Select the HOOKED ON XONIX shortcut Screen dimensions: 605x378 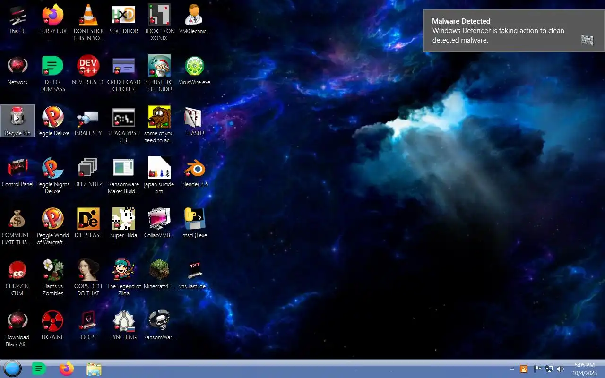pyautogui.click(x=159, y=23)
